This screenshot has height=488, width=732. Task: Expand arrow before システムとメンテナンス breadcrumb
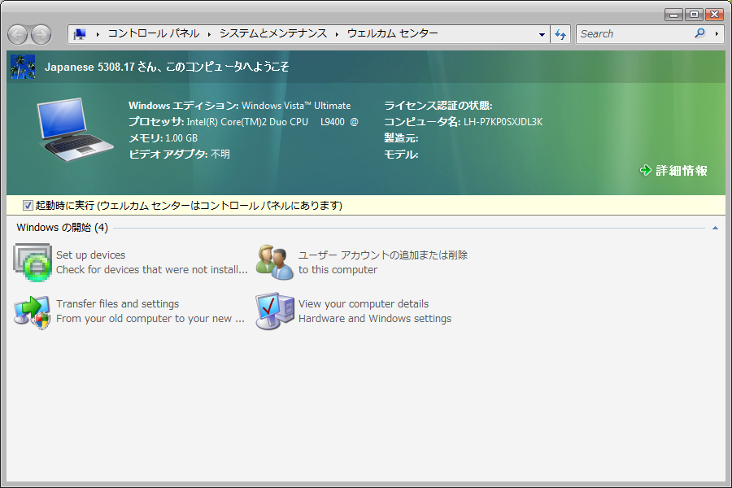[209, 34]
